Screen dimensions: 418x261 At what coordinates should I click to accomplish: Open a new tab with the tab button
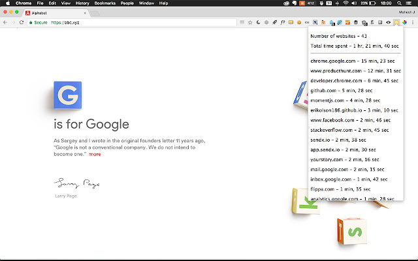coord(95,13)
